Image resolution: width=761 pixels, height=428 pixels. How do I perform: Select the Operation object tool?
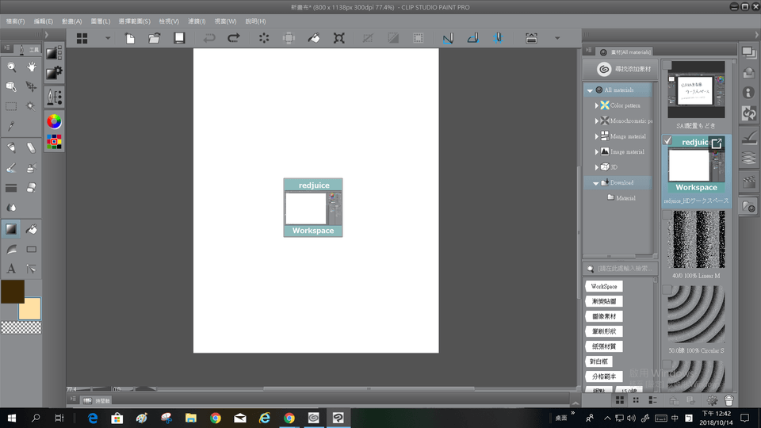(x=11, y=86)
